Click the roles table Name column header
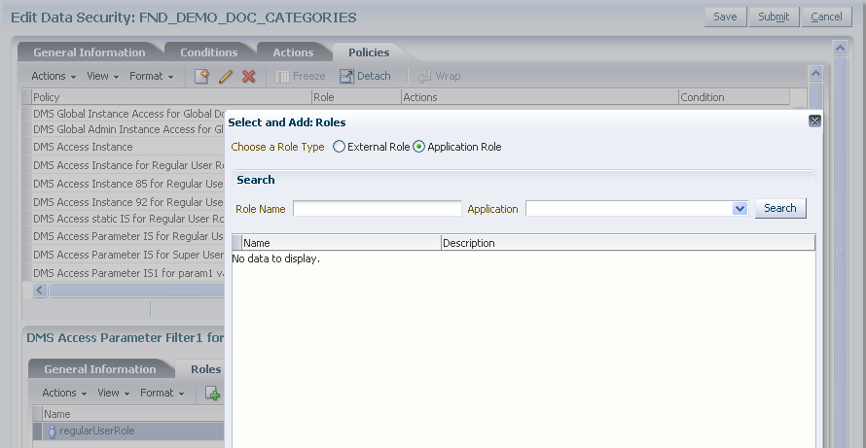Viewport: 866px width, 448px height. coord(133,414)
